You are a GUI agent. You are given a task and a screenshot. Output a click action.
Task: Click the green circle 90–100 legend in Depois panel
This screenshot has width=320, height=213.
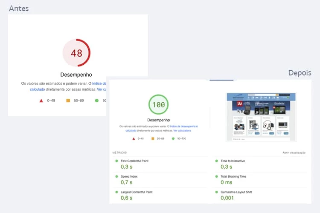[174, 138]
